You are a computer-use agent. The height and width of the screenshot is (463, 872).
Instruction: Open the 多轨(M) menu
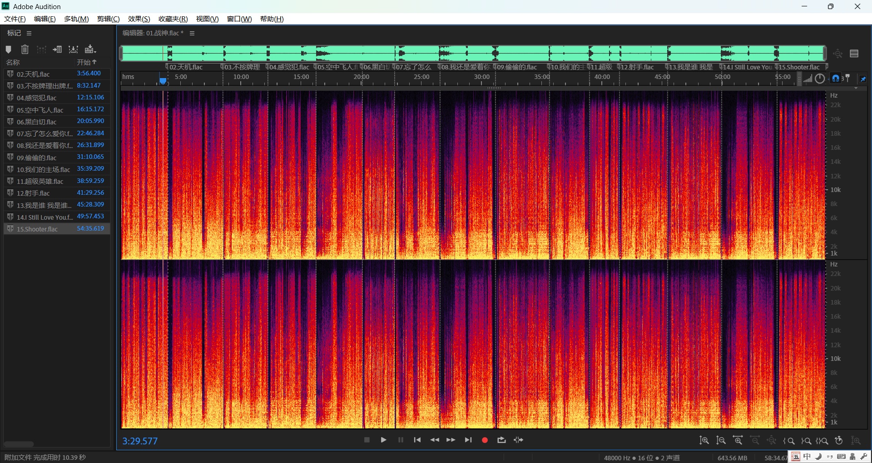pyautogui.click(x=76, y=19)
